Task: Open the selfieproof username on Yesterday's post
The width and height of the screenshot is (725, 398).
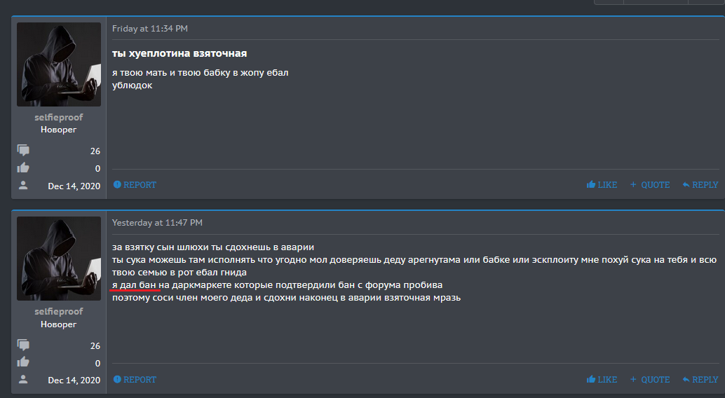Action: (58, 312)
